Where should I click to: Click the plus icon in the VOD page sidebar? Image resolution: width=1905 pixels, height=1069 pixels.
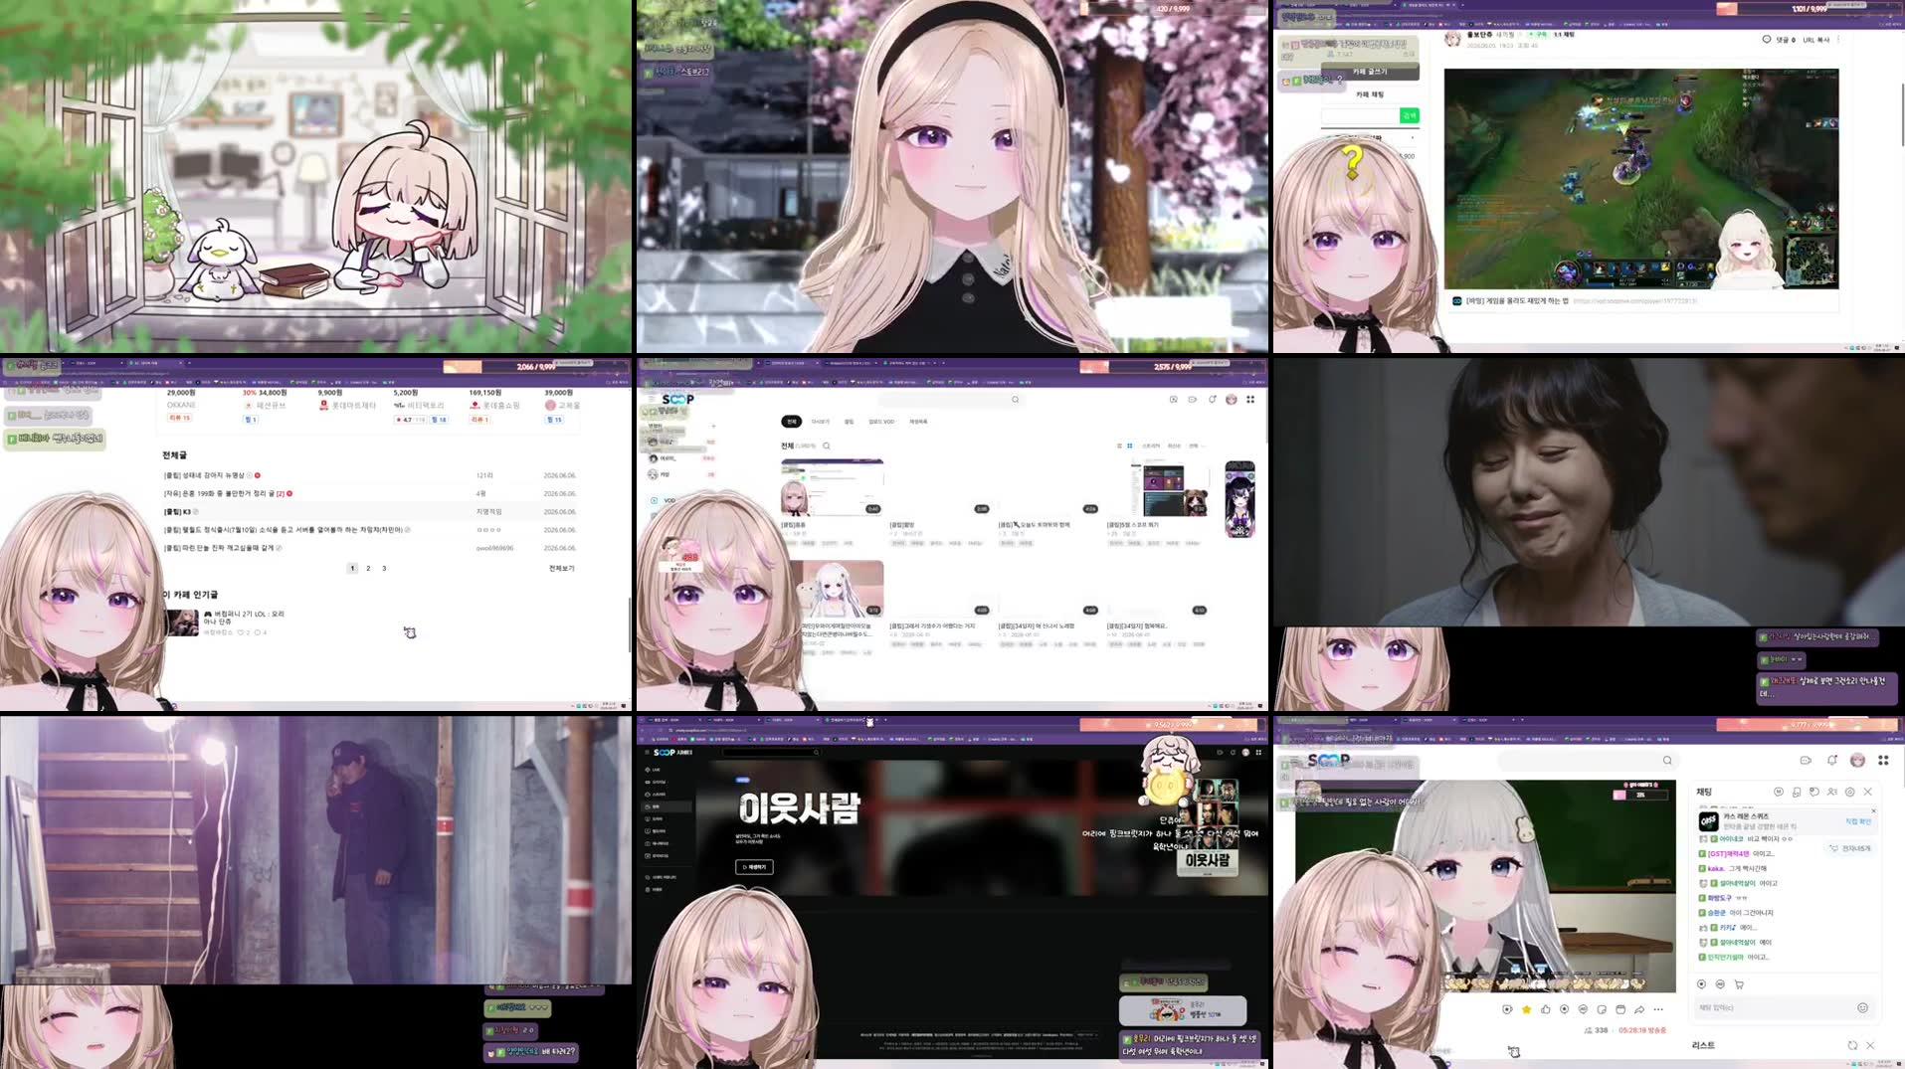pyautogui.click(x=713, y=427)
